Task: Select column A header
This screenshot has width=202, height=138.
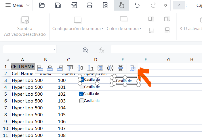Action: 22,60
